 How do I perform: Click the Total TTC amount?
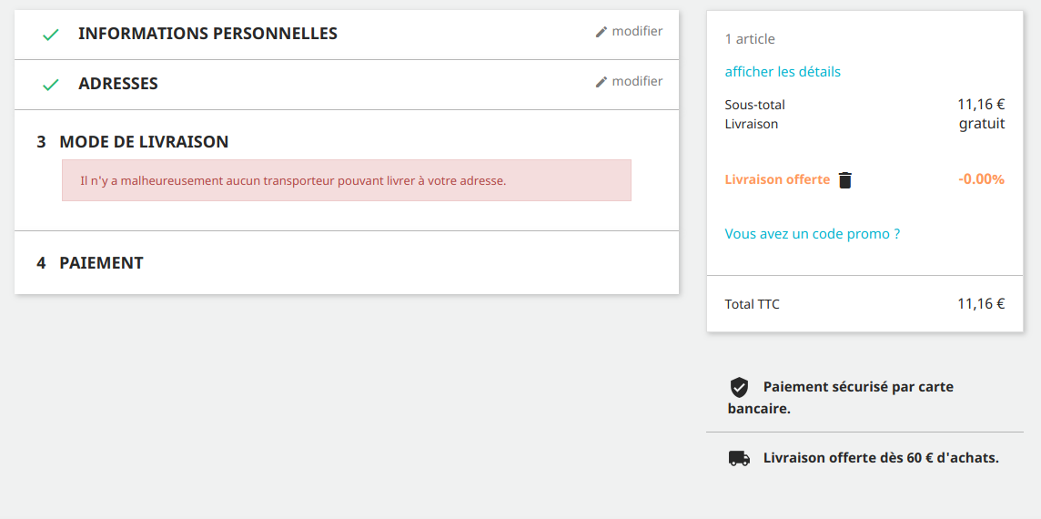(981, 304)
